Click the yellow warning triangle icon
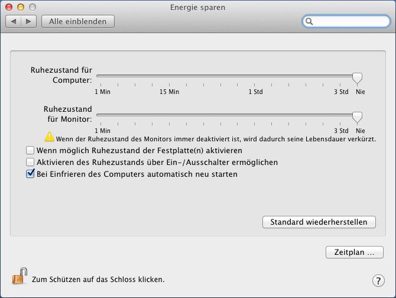This screenshot has width=396, height=298. pyautogui.click(x=50, y=137)
